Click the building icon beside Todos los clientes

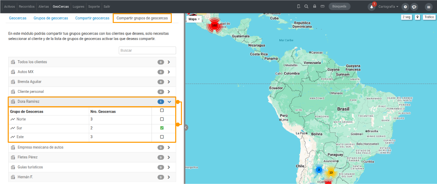click(13, 62)
